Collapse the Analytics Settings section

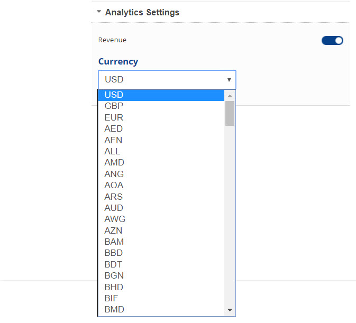coord(99,12)
